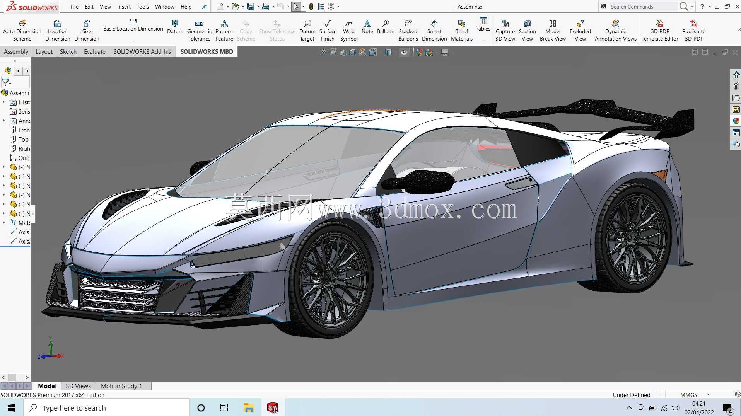Insert a Datum Target
Viewport: 741px width, 416px height.
coord(307,31)
